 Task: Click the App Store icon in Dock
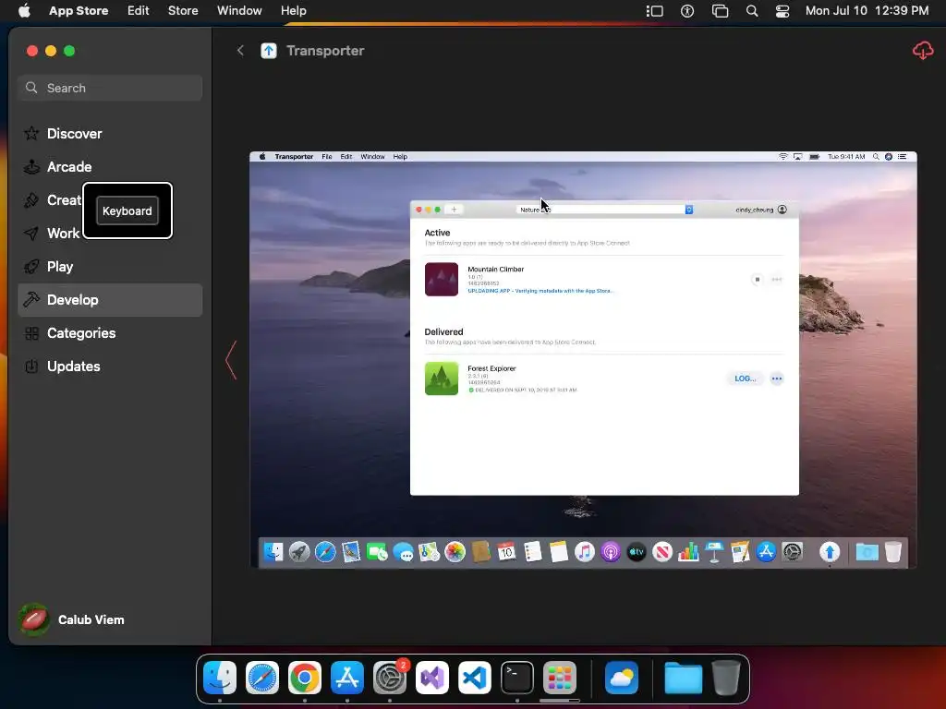pyautogui.click(x=347, y=678)
